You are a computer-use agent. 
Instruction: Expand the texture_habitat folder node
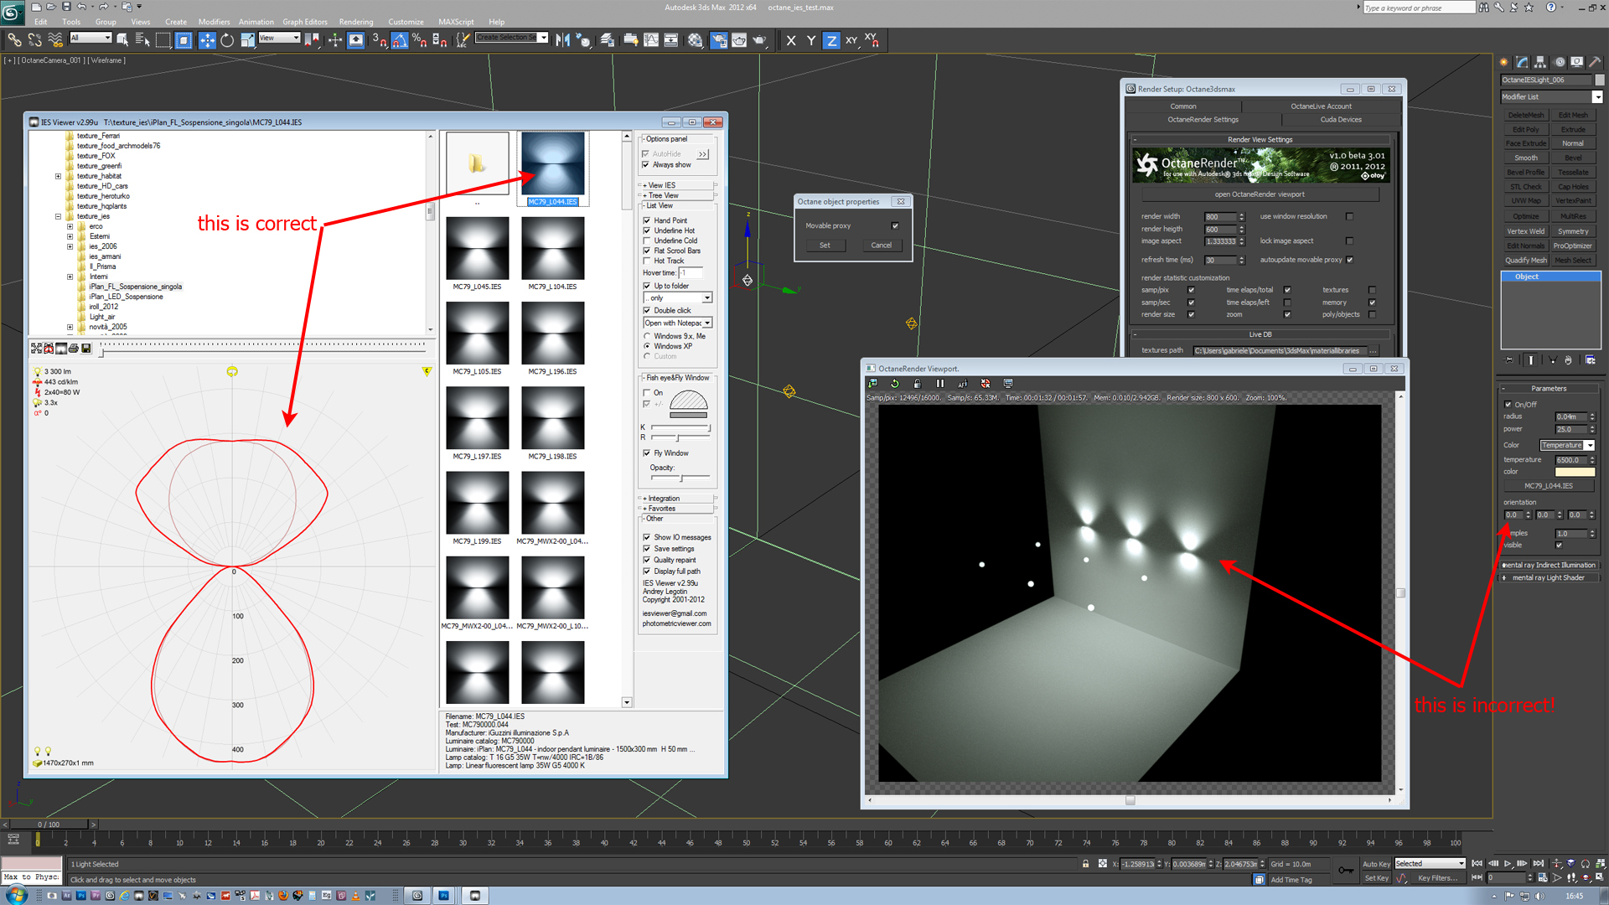click(58, 176)
